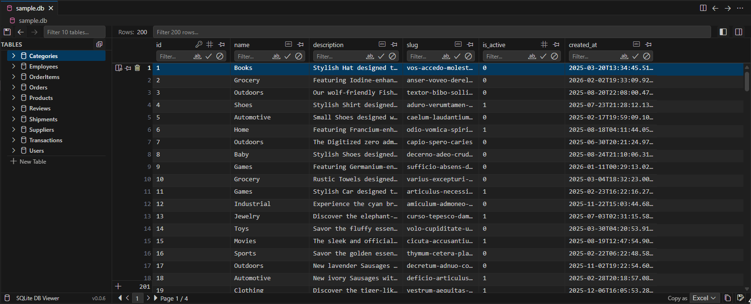Select the sample.db editor tab
Viewport: 751px width, 304px height.
coord(30,8)
